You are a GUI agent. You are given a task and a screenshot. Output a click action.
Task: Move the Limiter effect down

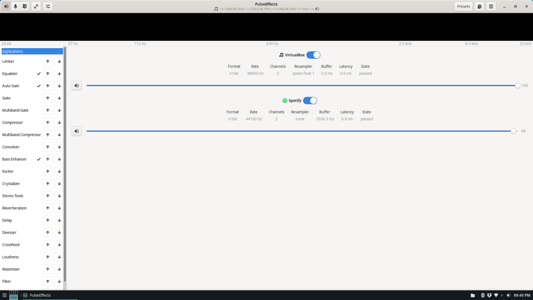pyautogui.click(x=59, y=61)
